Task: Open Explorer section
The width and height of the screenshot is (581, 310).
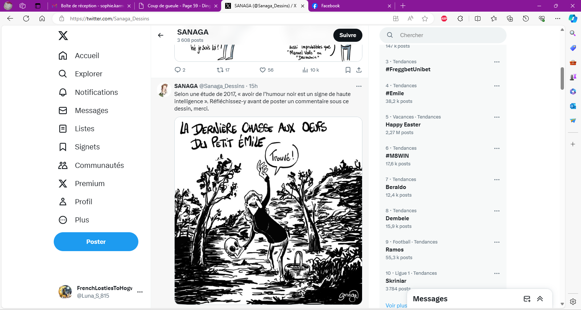Action: tap(80, 74)
